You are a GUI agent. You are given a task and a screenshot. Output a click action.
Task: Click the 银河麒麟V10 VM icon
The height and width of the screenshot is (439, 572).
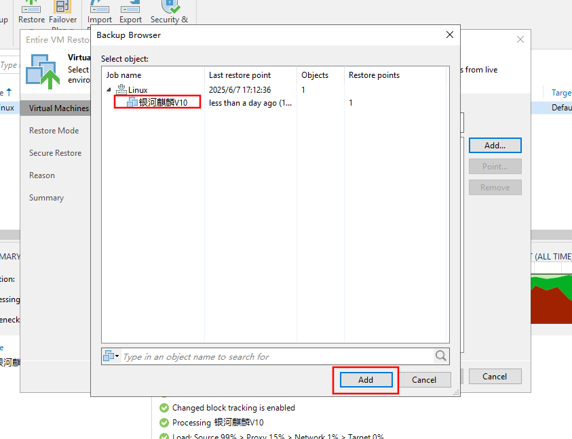132,102
